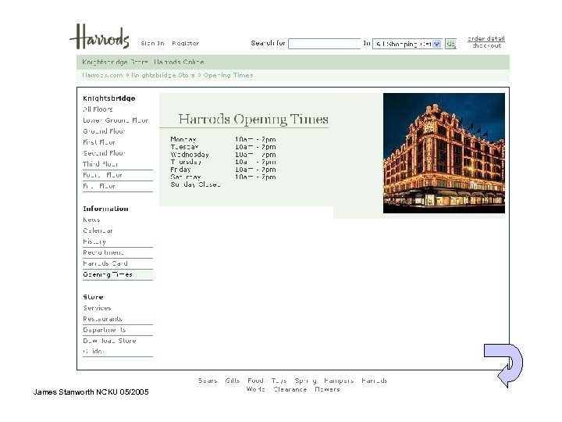Screen dimensions: 562x422
Task: Open Third Floor in the sidebar
Action: click(x=101, y=164)
